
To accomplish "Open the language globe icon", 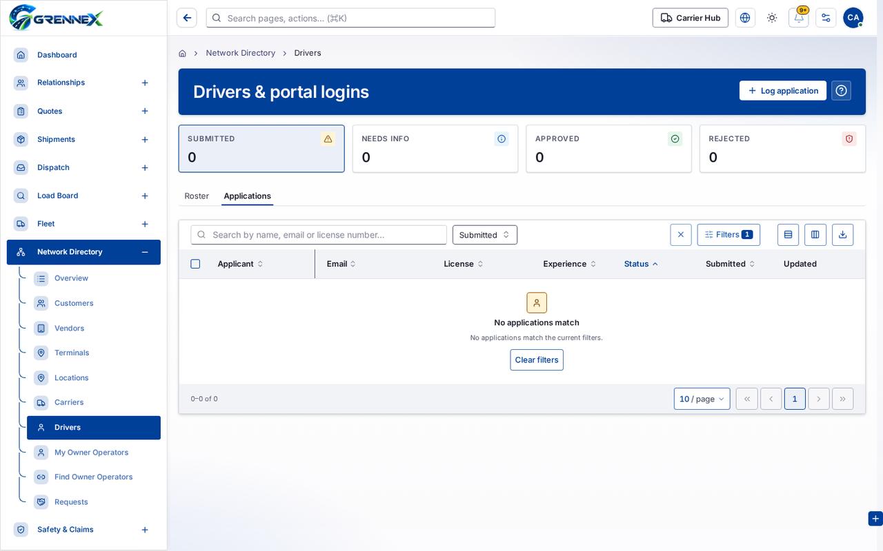I will click(745, 18).
